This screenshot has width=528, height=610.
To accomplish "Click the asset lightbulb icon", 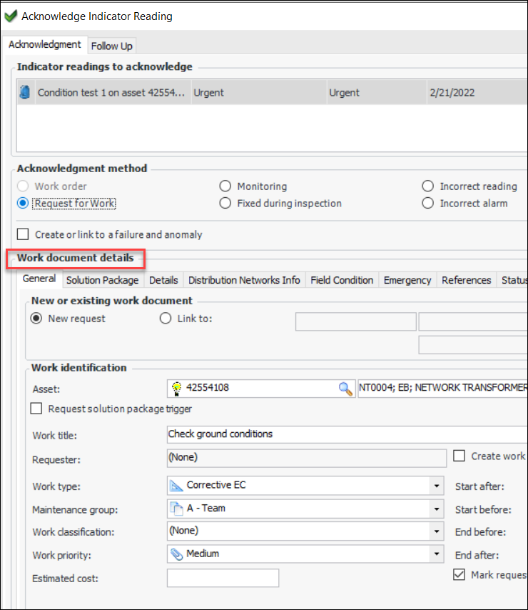I will pyautogui.click(x=176, y=389).
